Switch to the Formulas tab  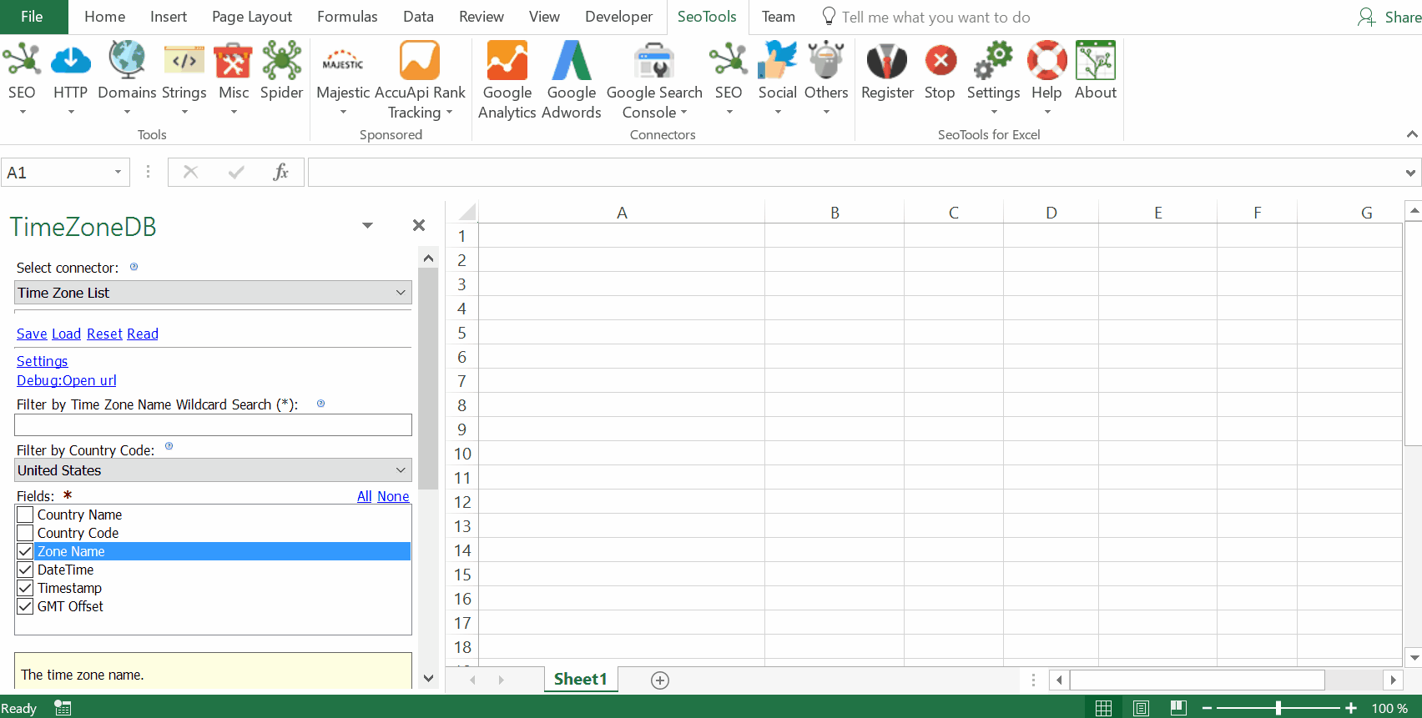(x=347, y=17)
